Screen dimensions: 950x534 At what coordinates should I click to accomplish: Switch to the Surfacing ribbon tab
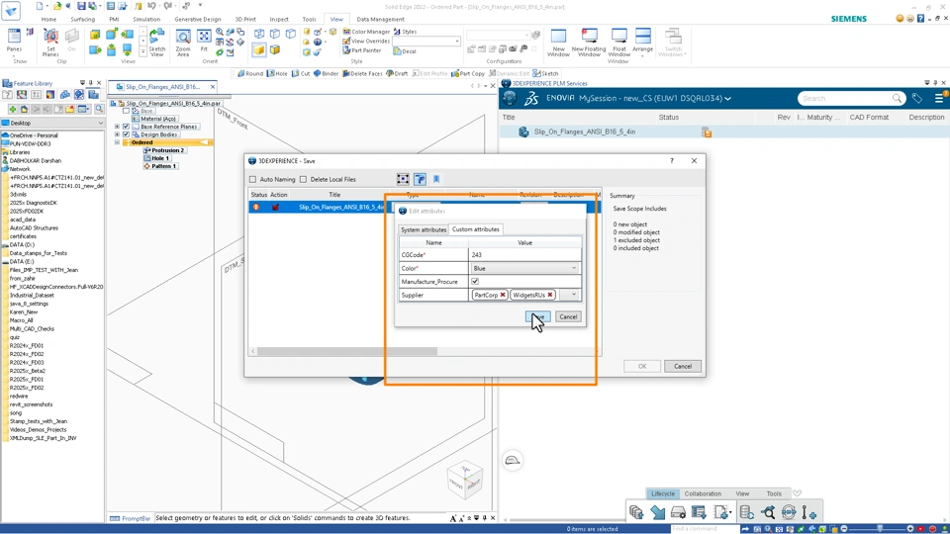pos(82,20)
